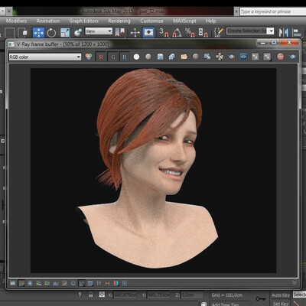Open the Customize menu
Image resolution: width=306 pixels, height=306 pixels.
click(x=151, y=21)
